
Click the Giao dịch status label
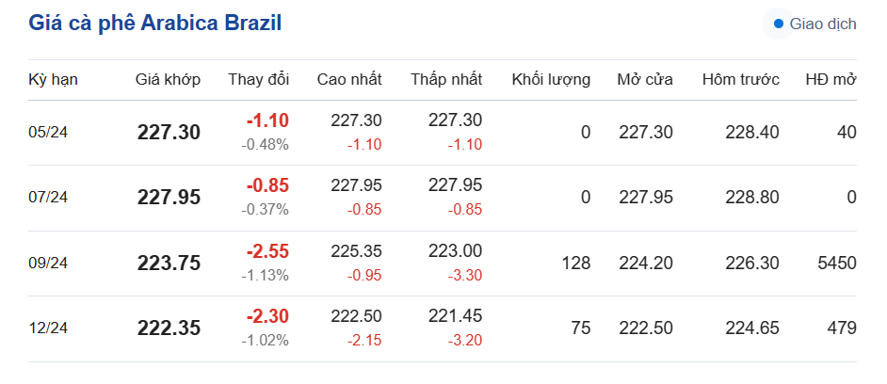(x=822, y=24)
